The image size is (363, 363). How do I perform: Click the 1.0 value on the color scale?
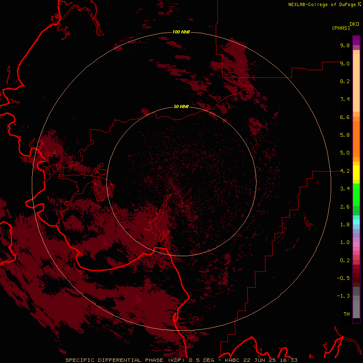pos(345,242)
